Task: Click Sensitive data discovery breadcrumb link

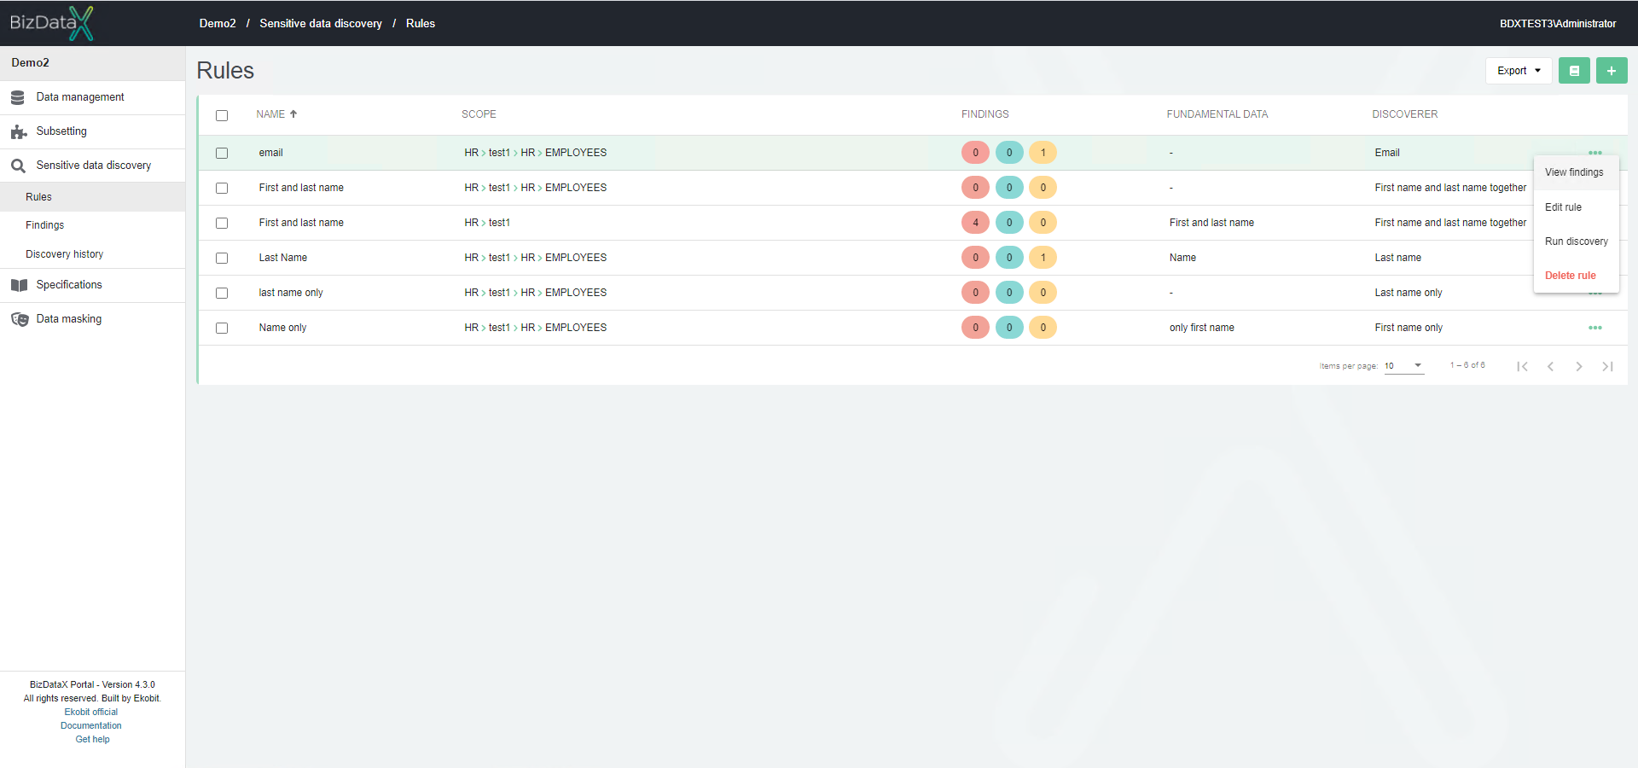Action: tap(321, 23)
